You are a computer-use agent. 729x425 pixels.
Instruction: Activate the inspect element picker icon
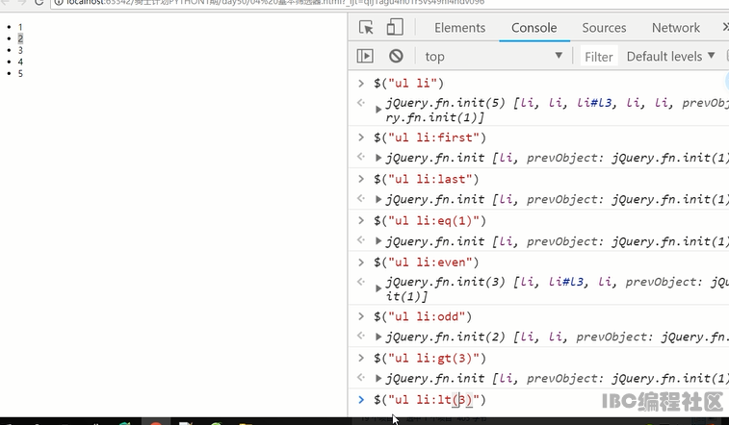tap(366, 28)
